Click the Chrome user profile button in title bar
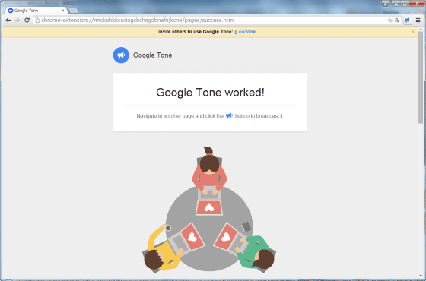Screen dimensions: 426x281 coord(385,3)
